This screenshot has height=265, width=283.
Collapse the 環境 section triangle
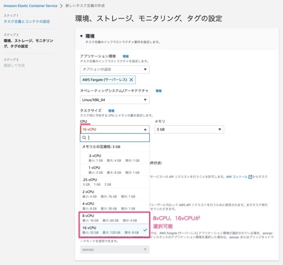tap(81, 36)
